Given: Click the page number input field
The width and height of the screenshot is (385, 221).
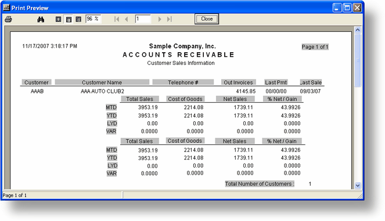Looking at the screenshot, I should tap(143, 19).
